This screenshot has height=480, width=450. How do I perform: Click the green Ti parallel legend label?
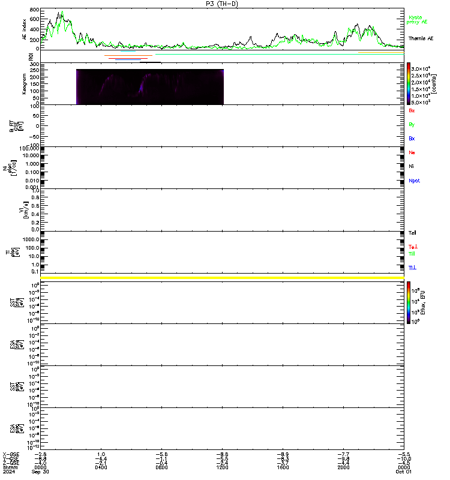(x=412, y=254)
